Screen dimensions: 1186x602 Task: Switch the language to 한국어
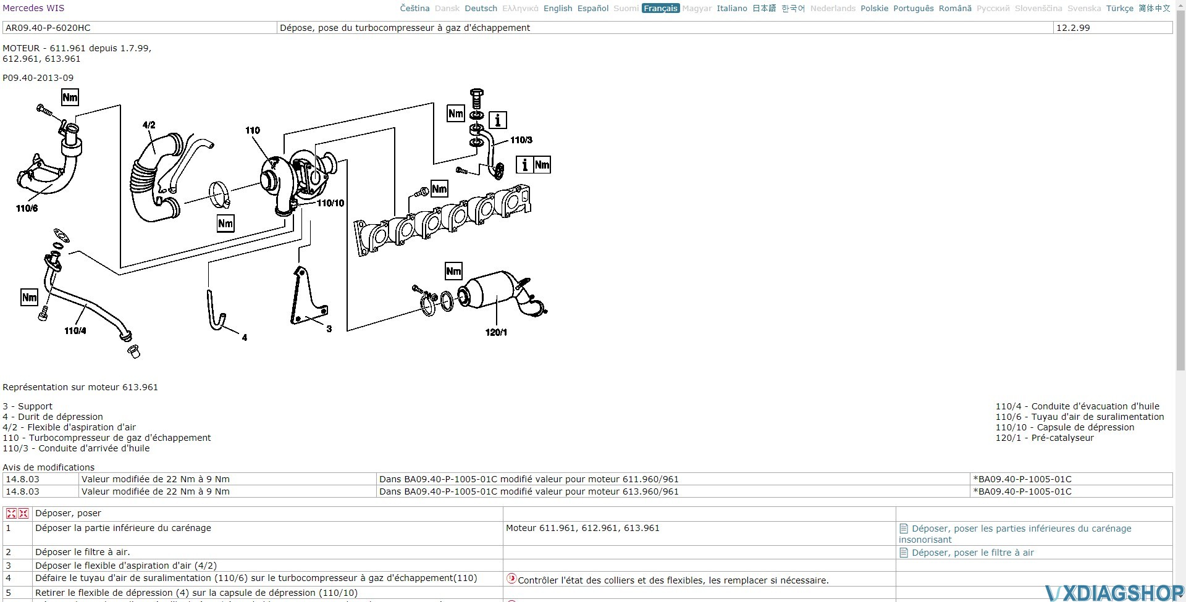pos(793,8)
